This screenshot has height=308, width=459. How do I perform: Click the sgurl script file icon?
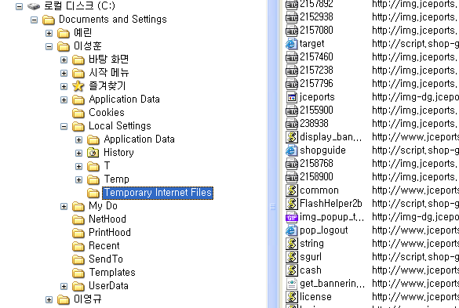(x=292, y=257)
